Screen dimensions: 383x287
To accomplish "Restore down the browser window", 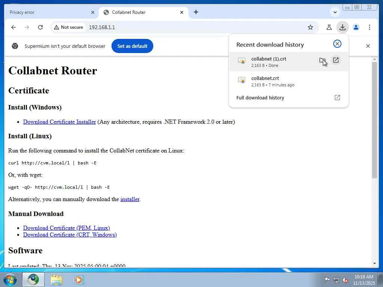I will point(357,7).
